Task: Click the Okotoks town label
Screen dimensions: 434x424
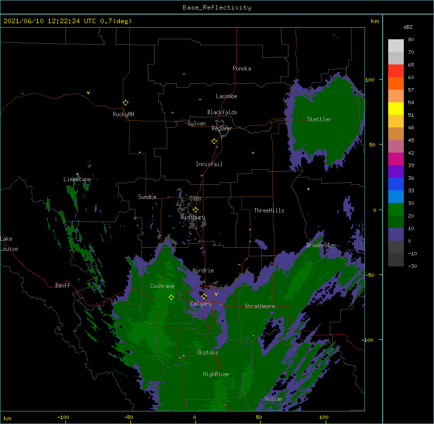Action: [207, 352]
